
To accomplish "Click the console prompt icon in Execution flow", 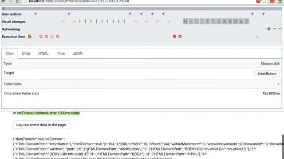I will (x=257, y=37).
